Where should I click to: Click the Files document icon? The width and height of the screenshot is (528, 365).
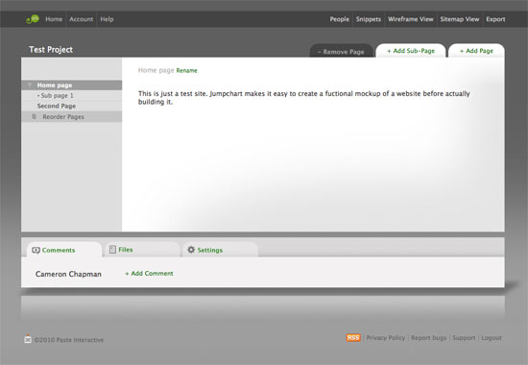click(x=112, y=250)
